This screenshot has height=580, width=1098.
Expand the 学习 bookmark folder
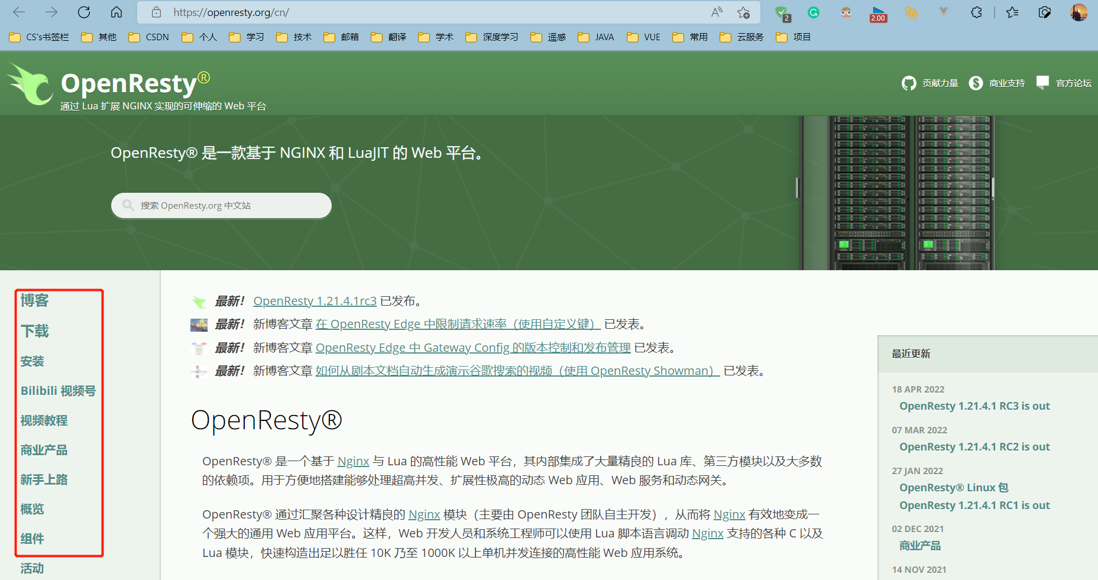[247, 37]
